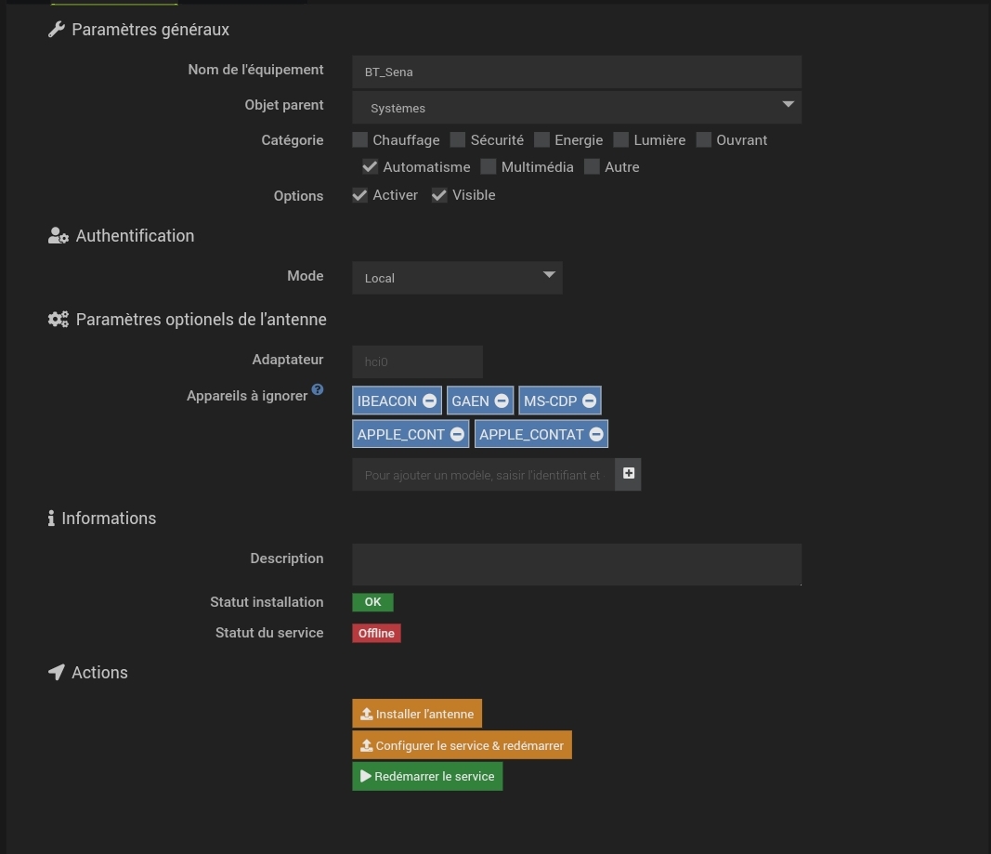The height and width of the screenshot is (854, 991).
Task: Remove the IBEACON ignored device tag
Action: tap(429, 401)
